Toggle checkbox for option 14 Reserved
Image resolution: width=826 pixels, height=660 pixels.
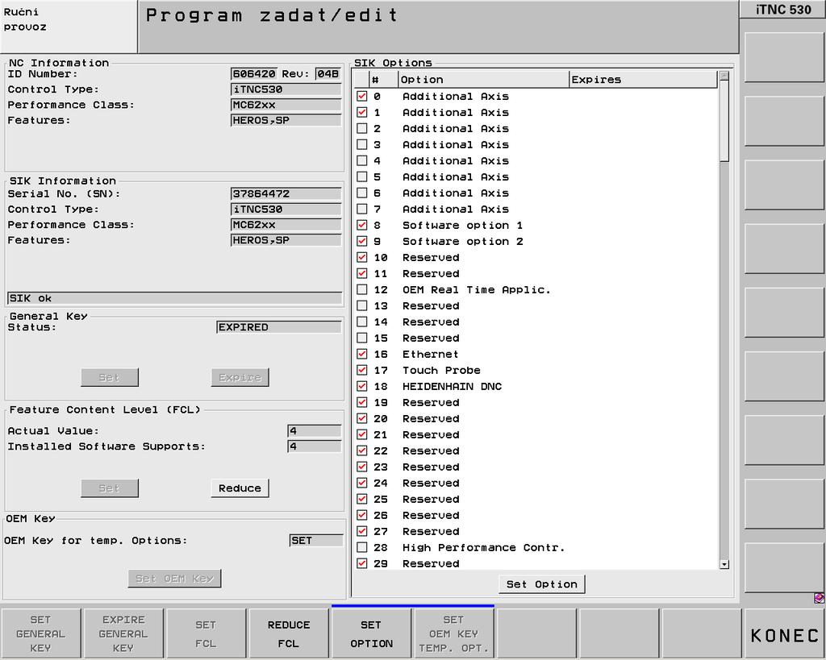click(362, 322)
